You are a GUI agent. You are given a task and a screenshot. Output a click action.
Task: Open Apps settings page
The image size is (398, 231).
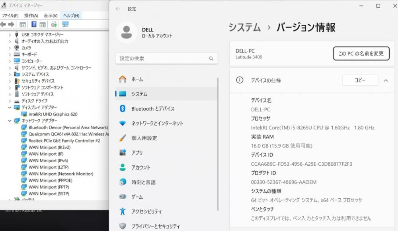click(166, 153)
